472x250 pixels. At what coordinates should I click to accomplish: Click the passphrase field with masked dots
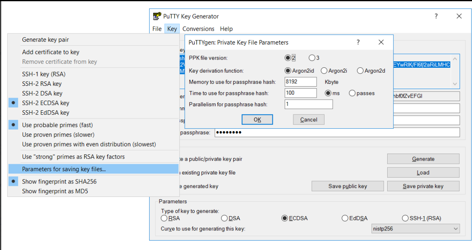pos(337,132)
